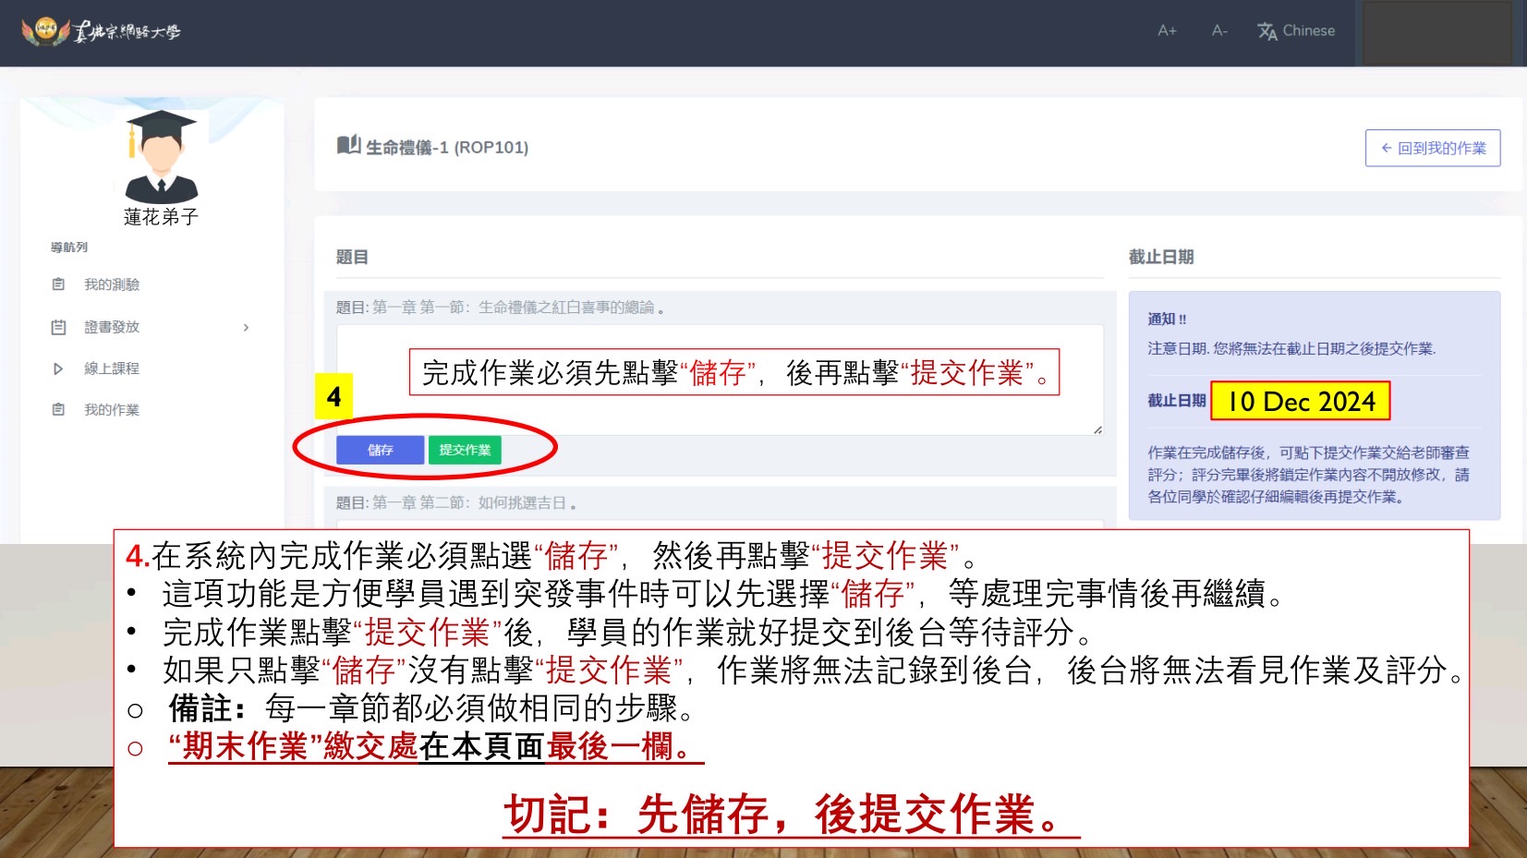Click the 我的作業 sidebar icon

click(x=58, y=409)
